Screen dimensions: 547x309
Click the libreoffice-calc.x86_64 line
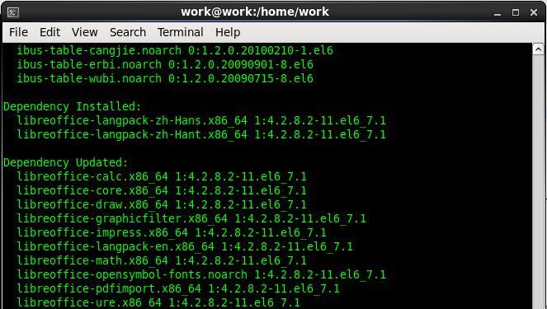pyautogui.click(x=162, y=176)
